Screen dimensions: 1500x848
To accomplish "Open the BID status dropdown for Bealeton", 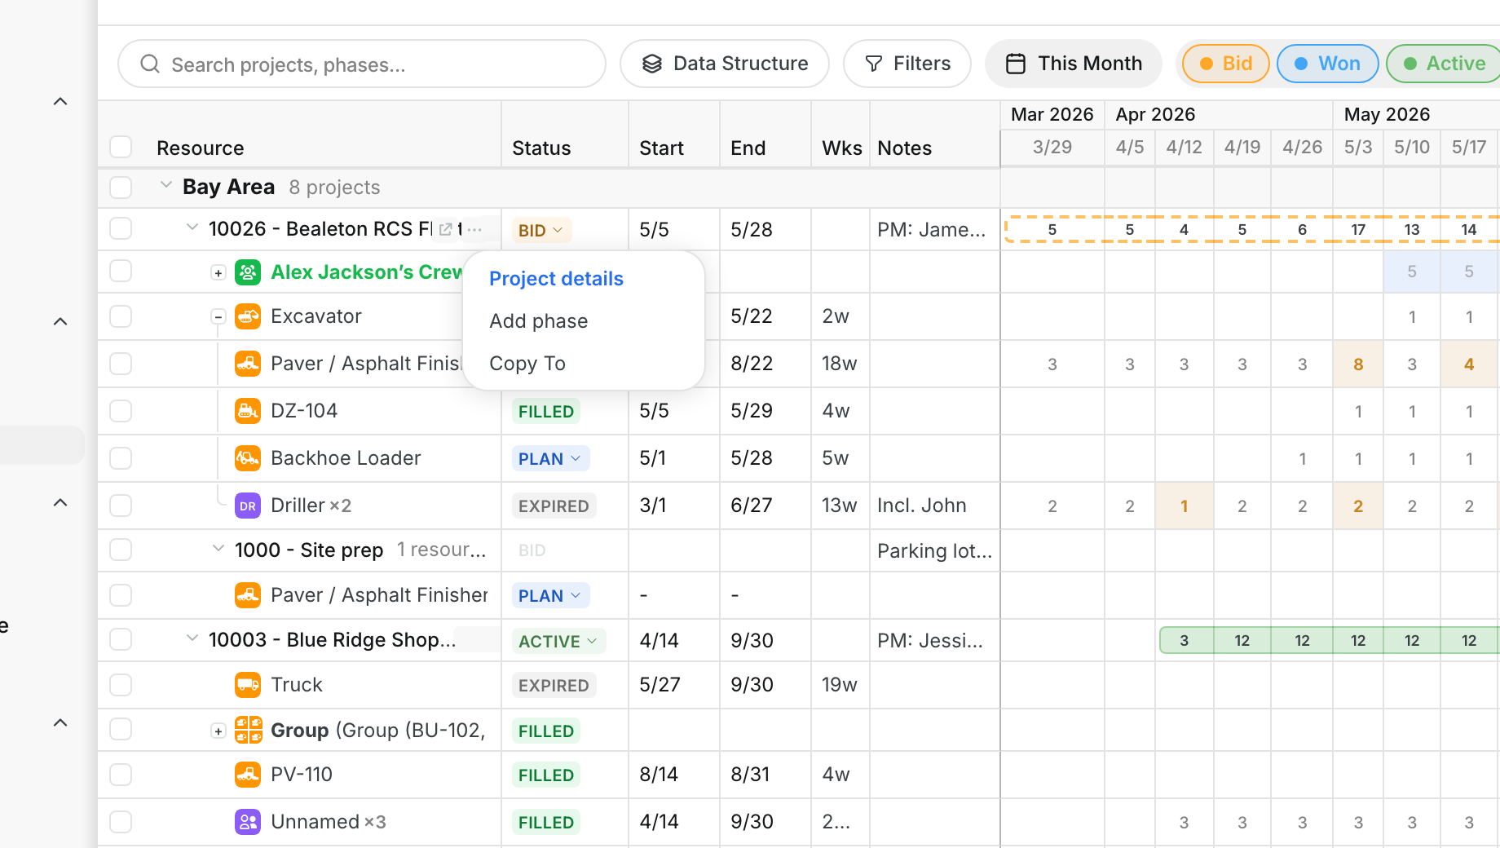I will pos(541,230).
